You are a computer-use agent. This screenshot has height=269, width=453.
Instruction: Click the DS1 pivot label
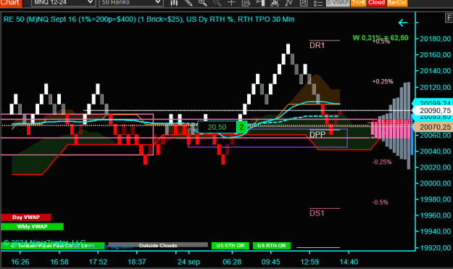pyautogui.click(x=317, y=213)
